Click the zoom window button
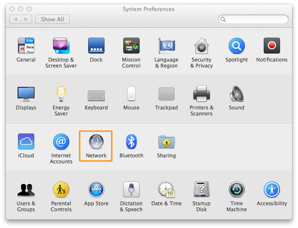 pos(29,9)
